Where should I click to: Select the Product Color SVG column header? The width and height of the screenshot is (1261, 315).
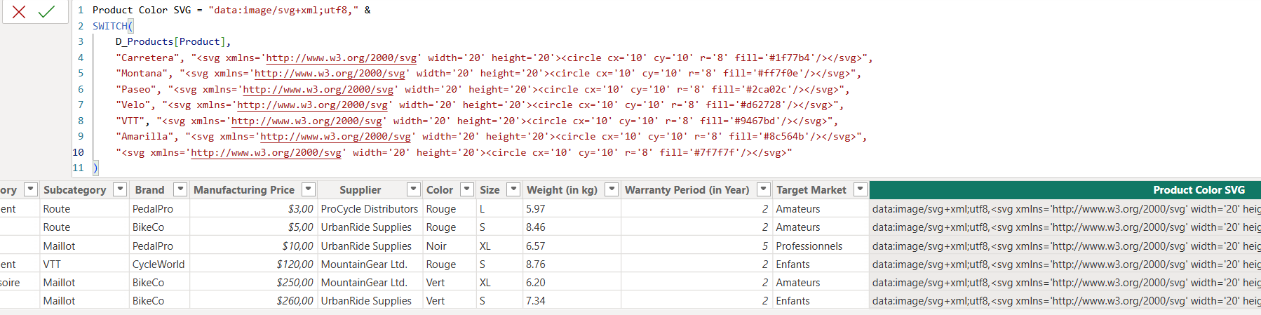[x=1198, y=189]
